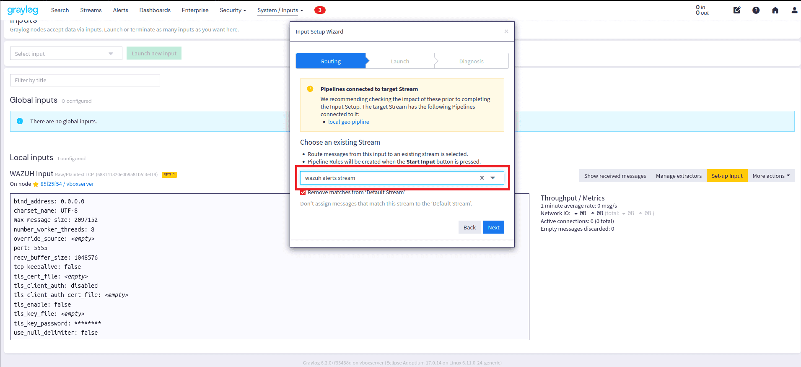Image resolution: width=801 pixels, height=367 pixels.
Task: Click the pipelines warning icon
Action: point(310,89)
